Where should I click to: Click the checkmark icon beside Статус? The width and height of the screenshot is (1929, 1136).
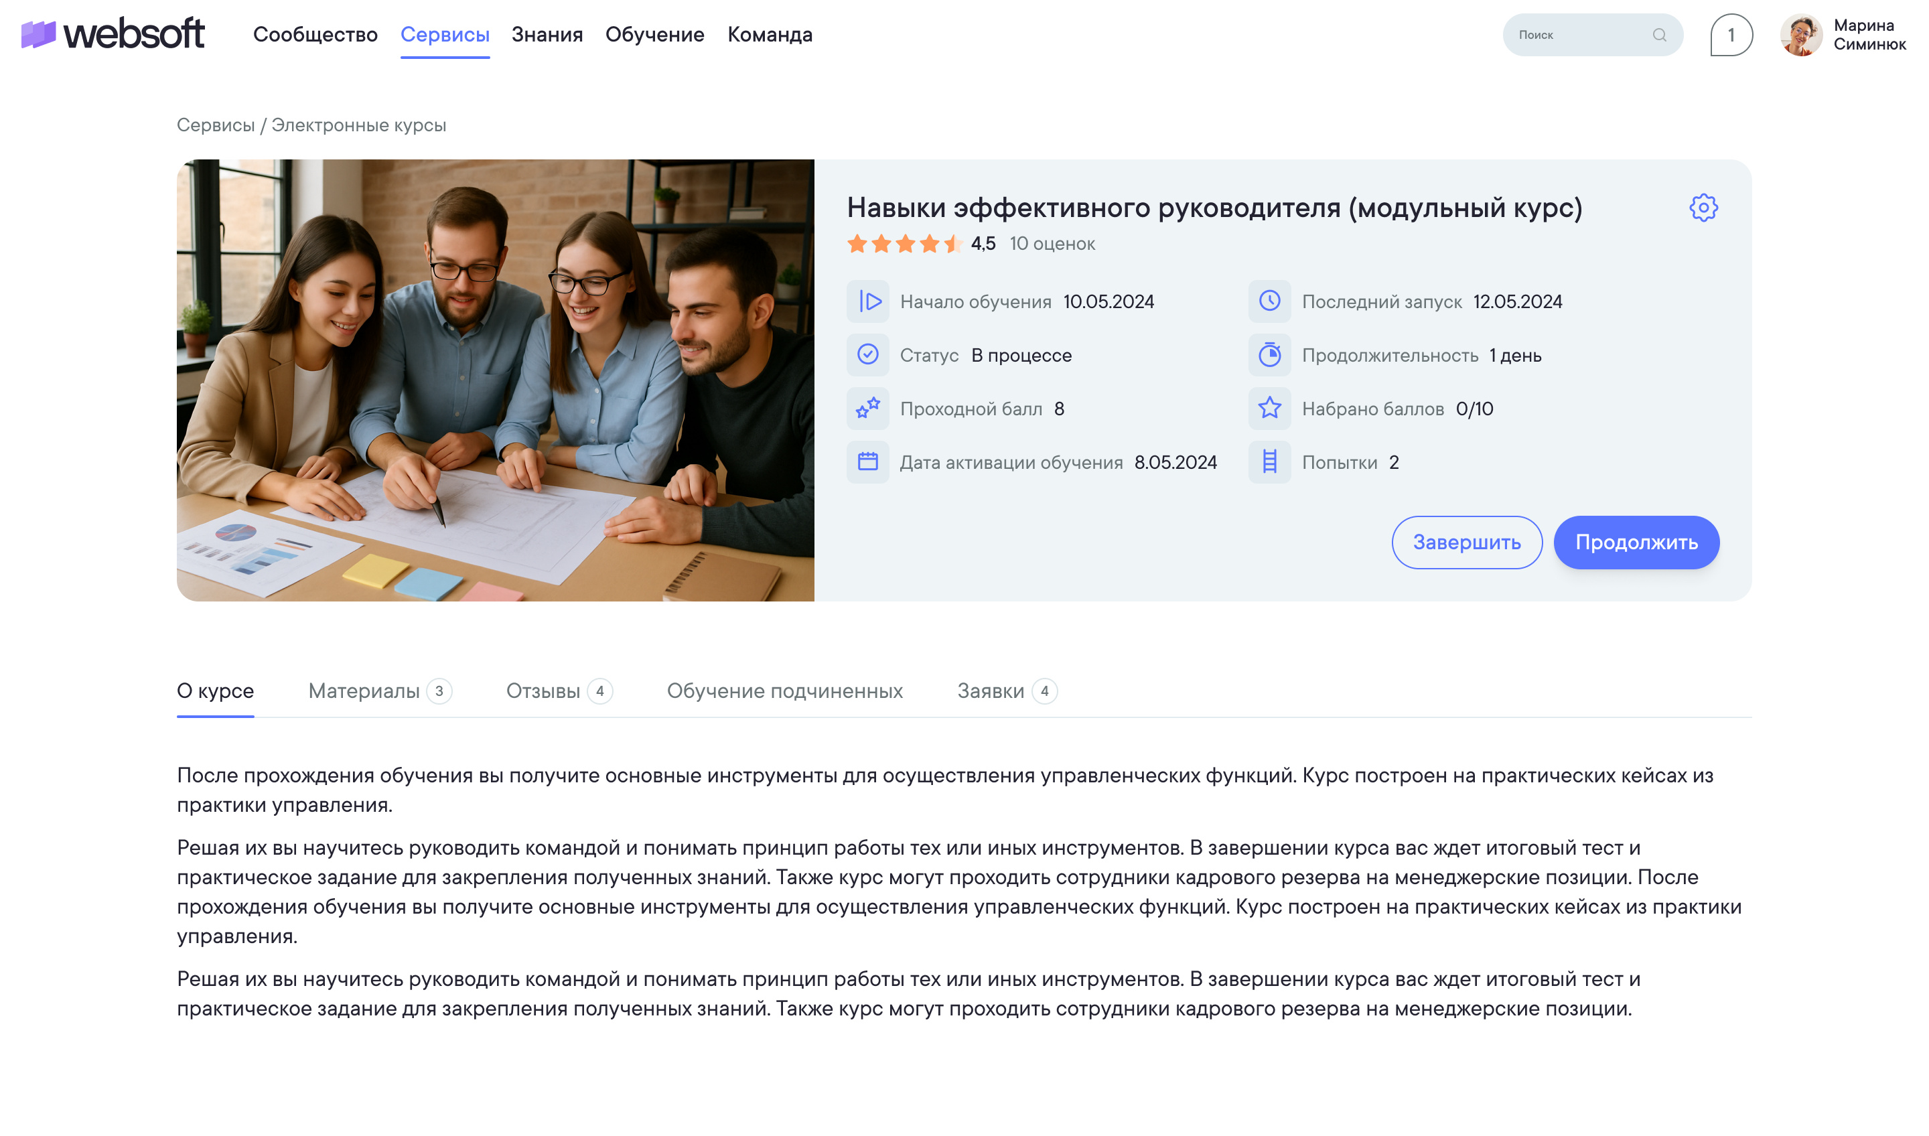tap(868, 355)
